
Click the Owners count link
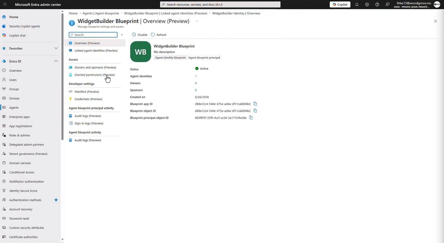pos(196,83)
